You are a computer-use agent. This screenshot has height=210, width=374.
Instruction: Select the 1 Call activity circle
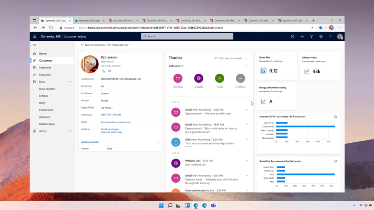pyautogui.click(x=220, y=78)
